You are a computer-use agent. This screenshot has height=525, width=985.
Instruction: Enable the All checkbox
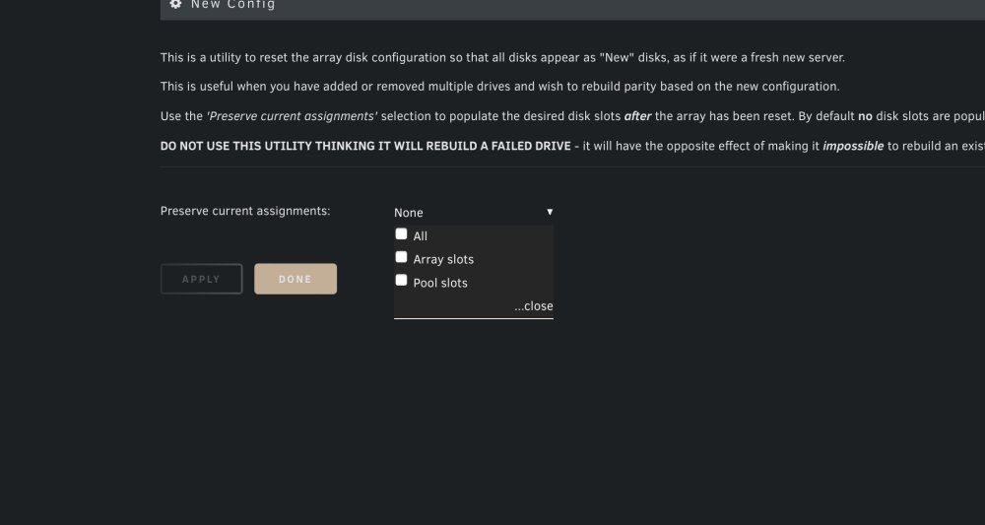click(402, 234)
